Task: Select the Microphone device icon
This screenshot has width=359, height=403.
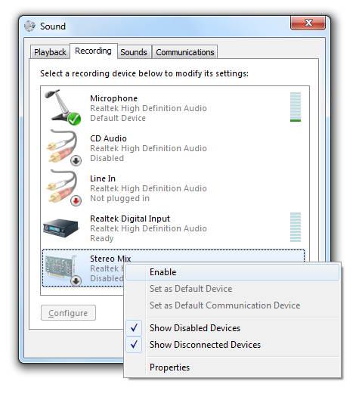Action: pyautogui.click(x=63, y=107)
